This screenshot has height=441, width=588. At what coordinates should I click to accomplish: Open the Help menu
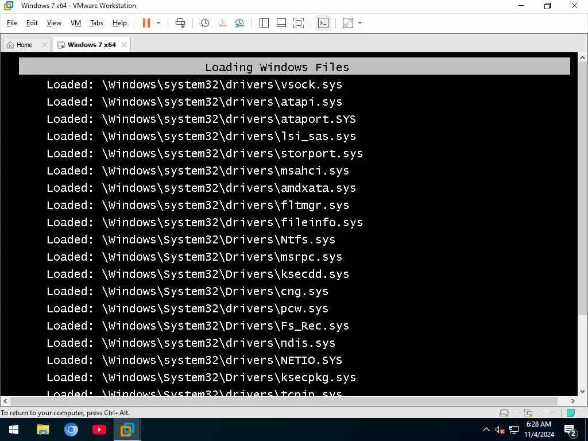(x=119, y=23)
